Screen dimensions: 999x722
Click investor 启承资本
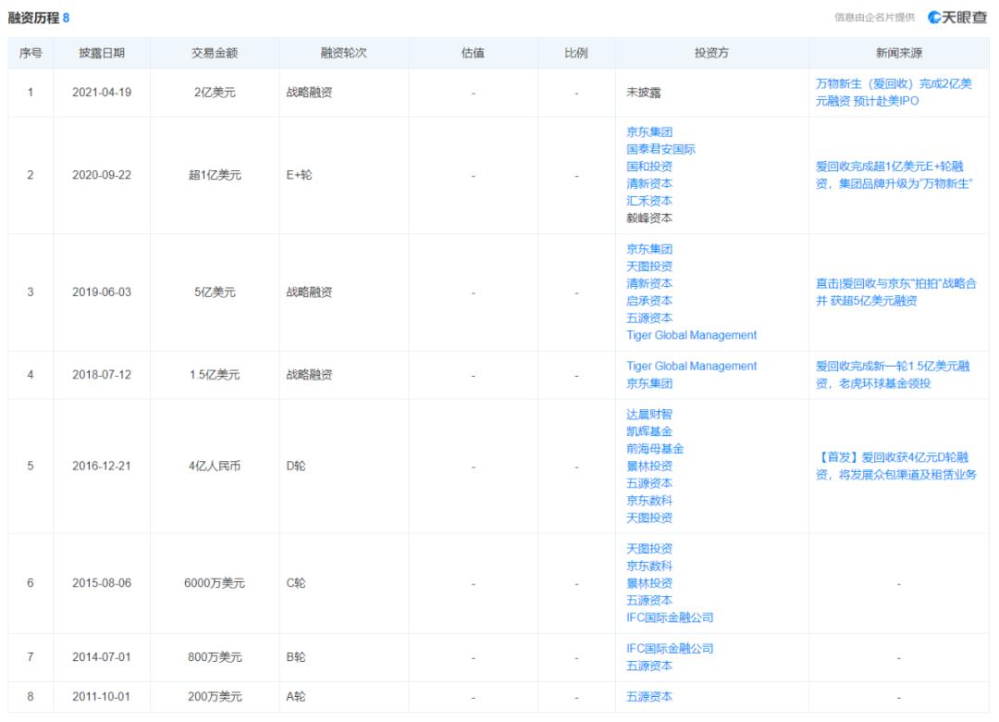[x=649, y=301]
